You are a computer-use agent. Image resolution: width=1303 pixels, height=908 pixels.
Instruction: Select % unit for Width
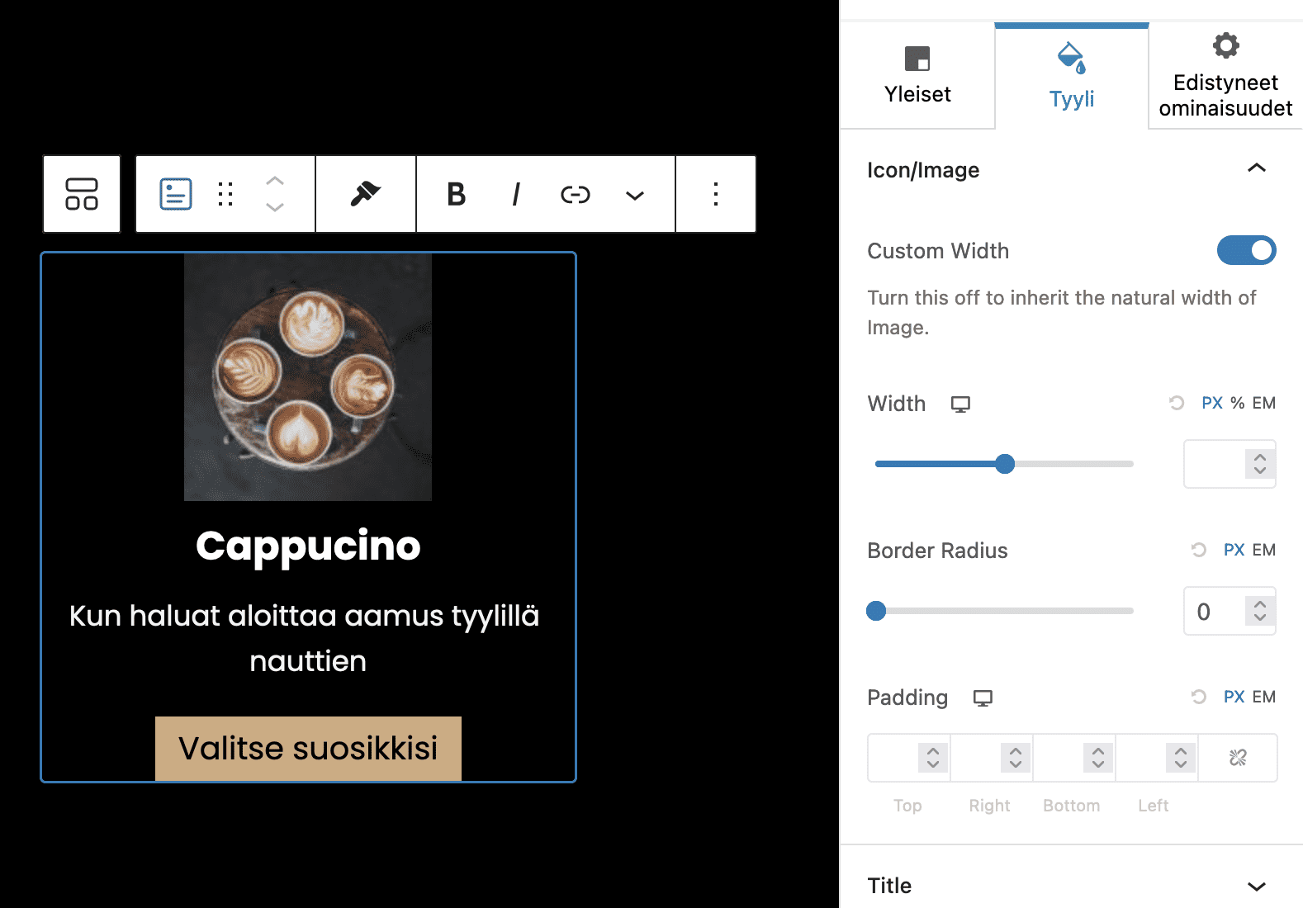pyautogui.click(x=1238, y=403)
